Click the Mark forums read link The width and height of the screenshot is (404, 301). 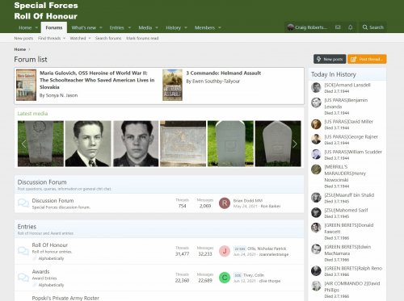pyautogui.click(x=142, y=38)
